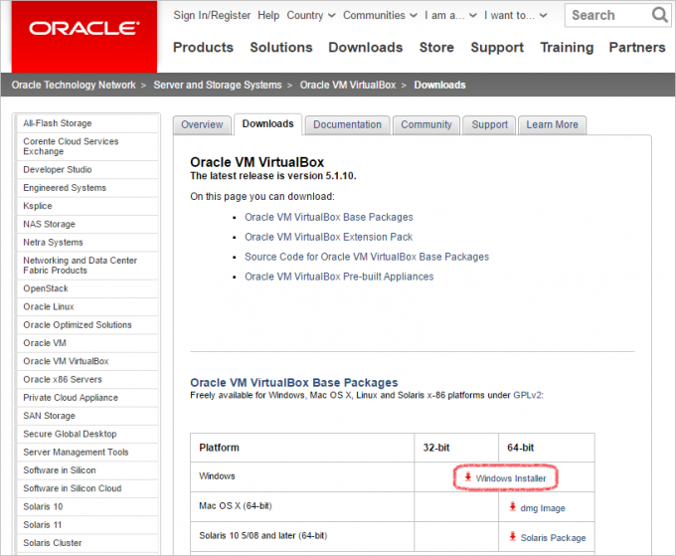Expand the 'I want to...' dropdown

pos(515,16)
